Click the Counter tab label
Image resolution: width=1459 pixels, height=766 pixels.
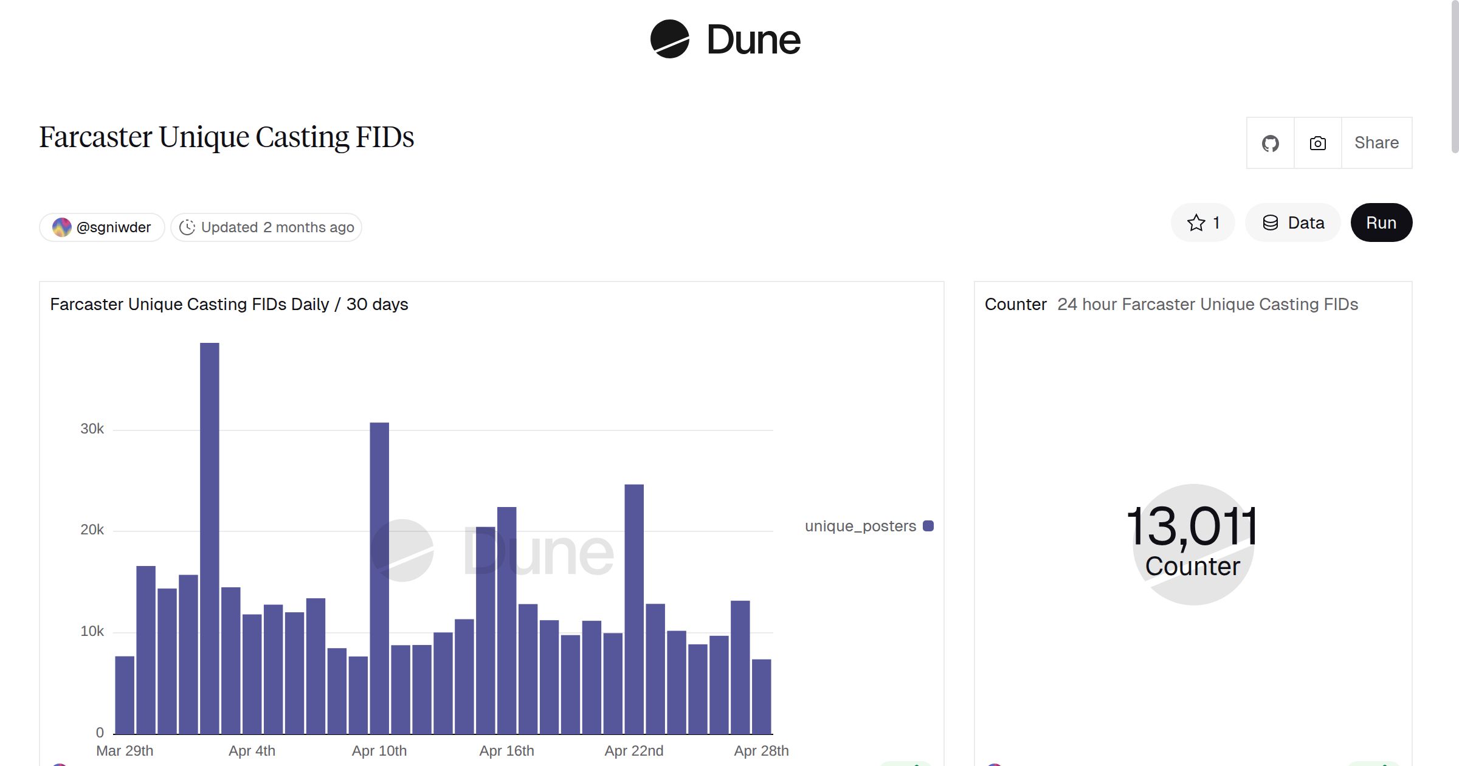tap(1015, 304)
